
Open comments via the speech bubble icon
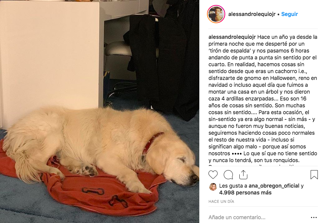tap(228, 175)
